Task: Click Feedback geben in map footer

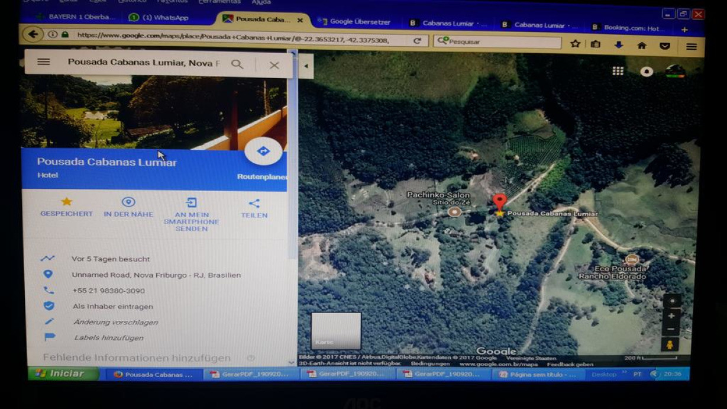Action: [570, 365]
